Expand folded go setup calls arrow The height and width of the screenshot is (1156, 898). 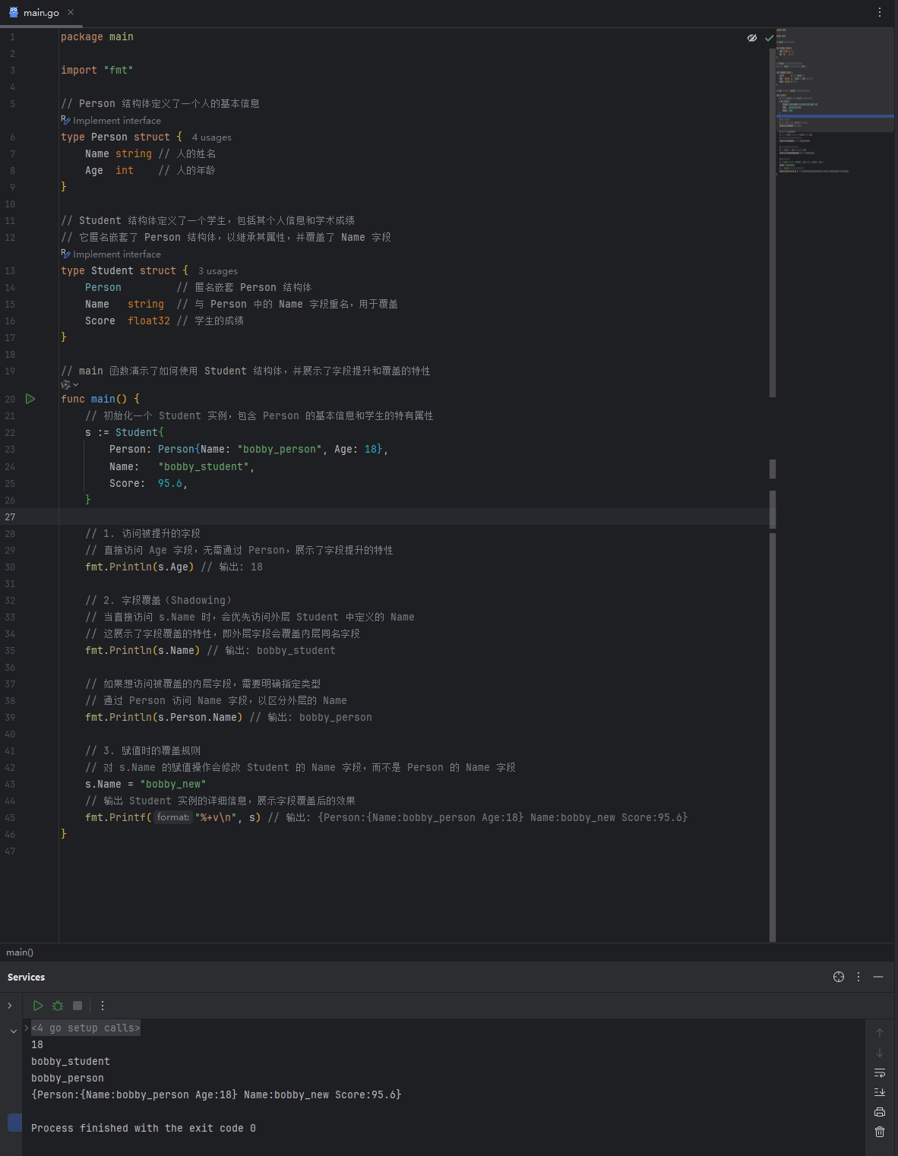27,1028
